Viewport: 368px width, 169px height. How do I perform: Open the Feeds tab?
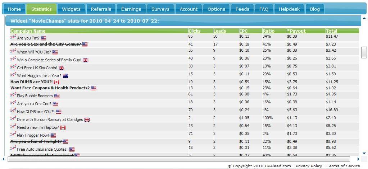click(242, 9)
